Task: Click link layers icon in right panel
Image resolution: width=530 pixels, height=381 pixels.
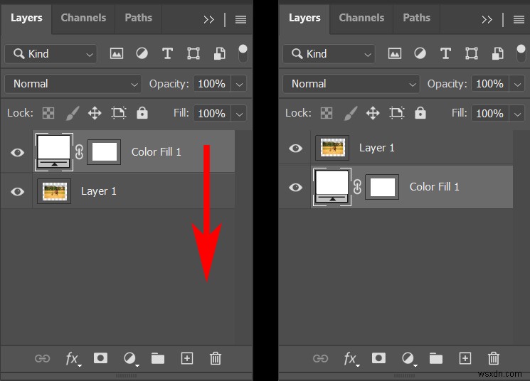Action: coord(320,358)
